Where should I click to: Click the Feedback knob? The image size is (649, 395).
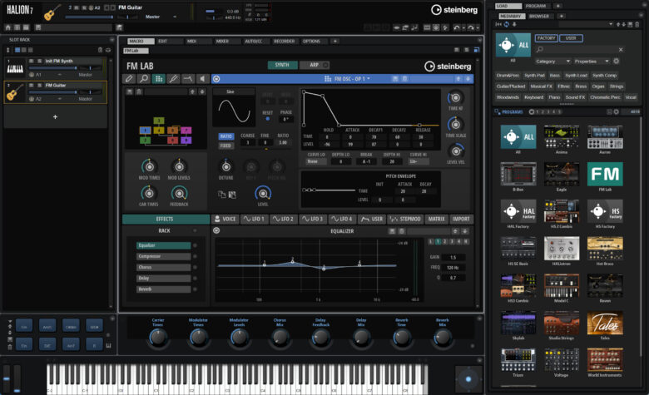point(179,193)
